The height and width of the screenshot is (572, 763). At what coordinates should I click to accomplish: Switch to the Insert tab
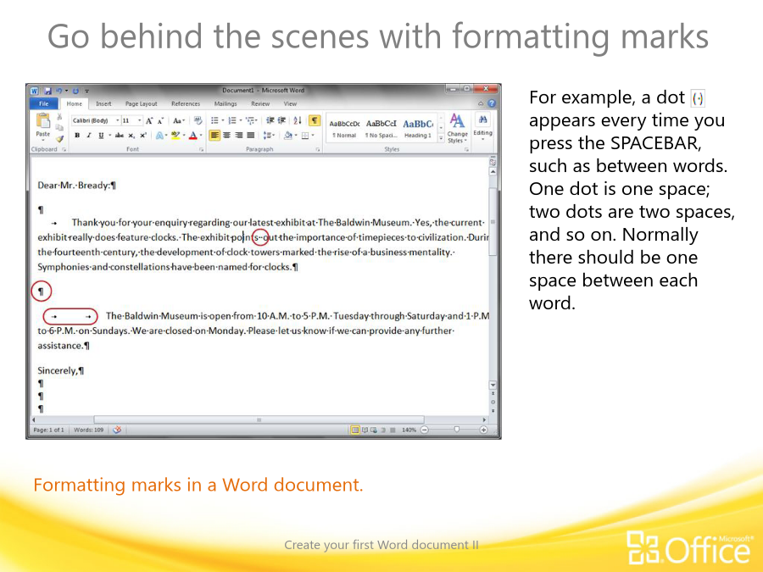(x=103, y=103)
